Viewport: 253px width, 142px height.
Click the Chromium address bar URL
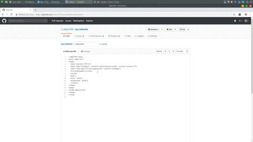59,15
